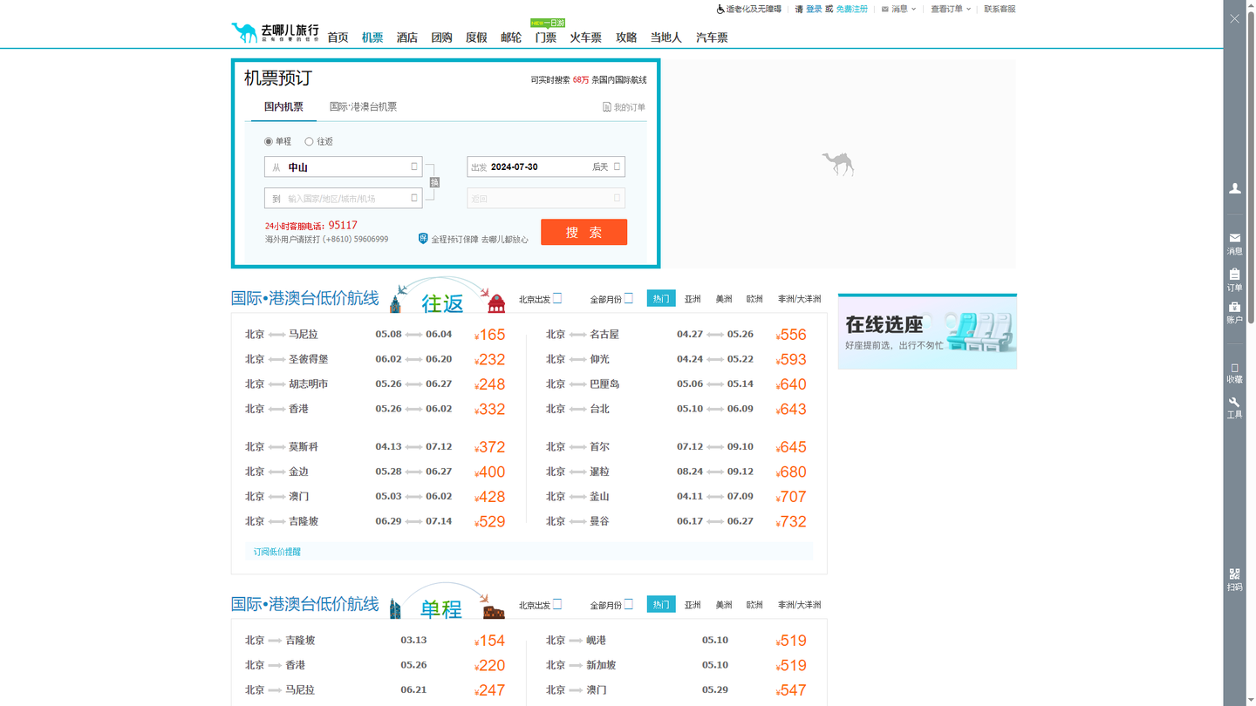Open the 汽车票 navigation item
Viewport: 1256px width, 706px height.
(x=712, y=37)
